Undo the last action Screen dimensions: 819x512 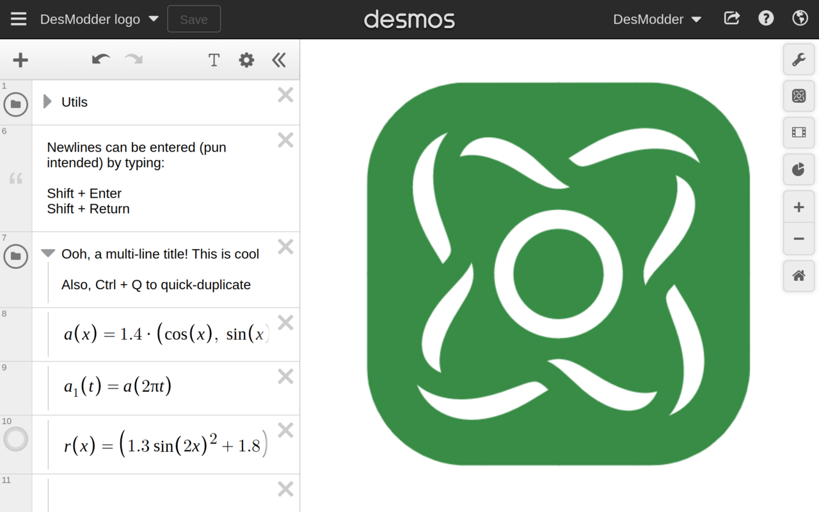click(x=100, y=60)
